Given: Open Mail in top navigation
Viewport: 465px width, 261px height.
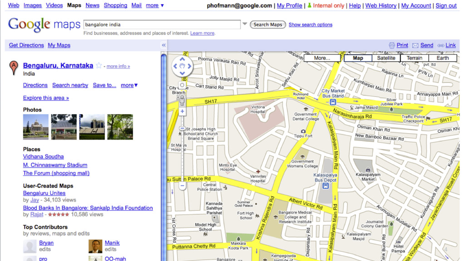Looking at the screenshot, I should pyautogui.click(x=136, y=5).
